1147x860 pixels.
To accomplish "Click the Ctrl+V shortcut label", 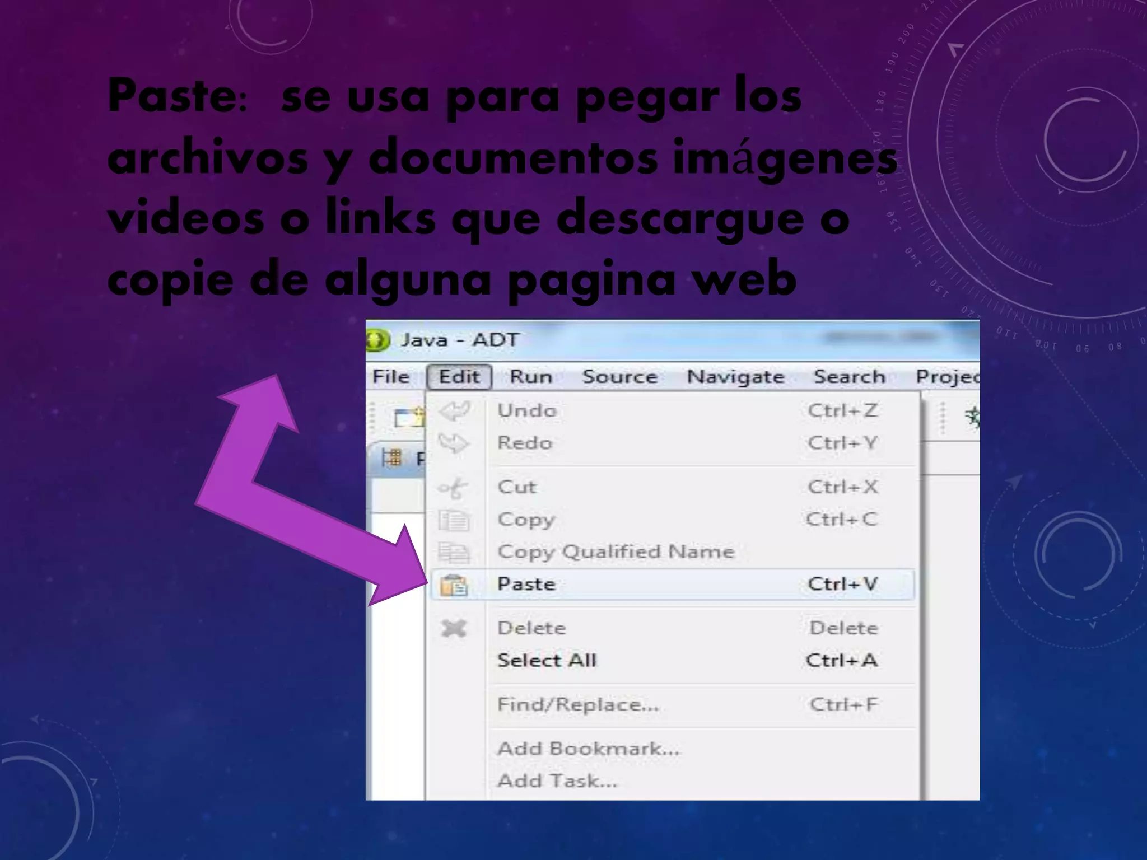I will pyautogui.click(x=842, y=584).
